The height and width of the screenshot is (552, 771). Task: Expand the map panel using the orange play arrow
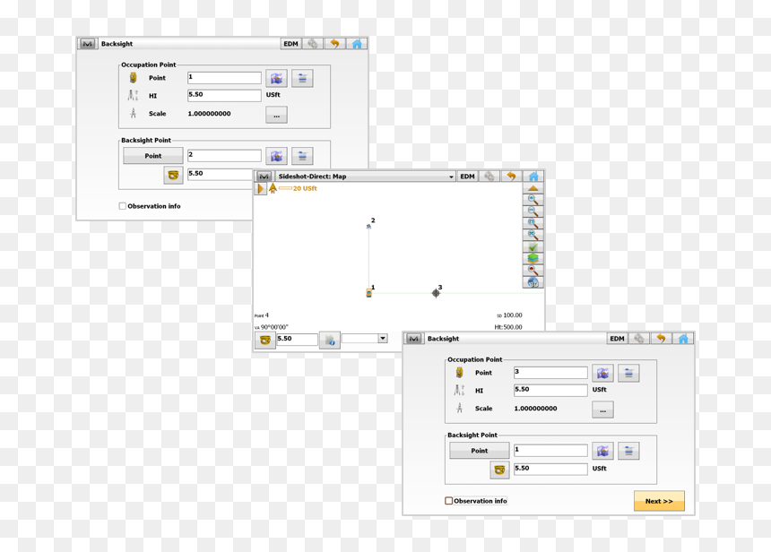(260, 188)
